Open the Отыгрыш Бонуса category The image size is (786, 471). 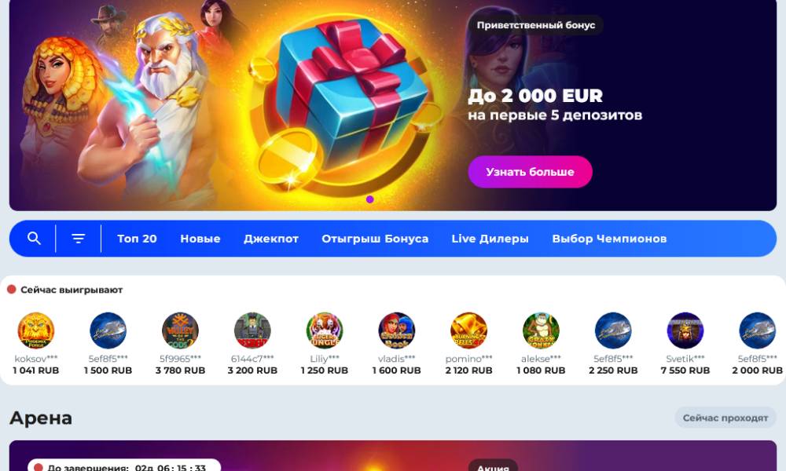[375, 239]
